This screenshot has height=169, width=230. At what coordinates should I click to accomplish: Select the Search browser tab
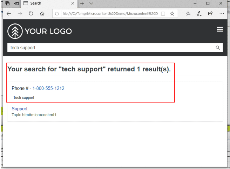(49, 3)
